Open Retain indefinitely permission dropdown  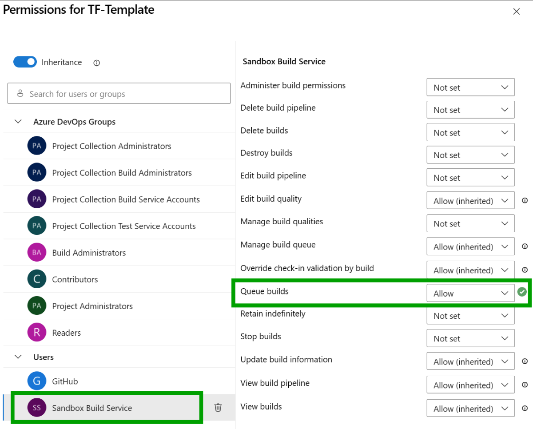(470, 316)
